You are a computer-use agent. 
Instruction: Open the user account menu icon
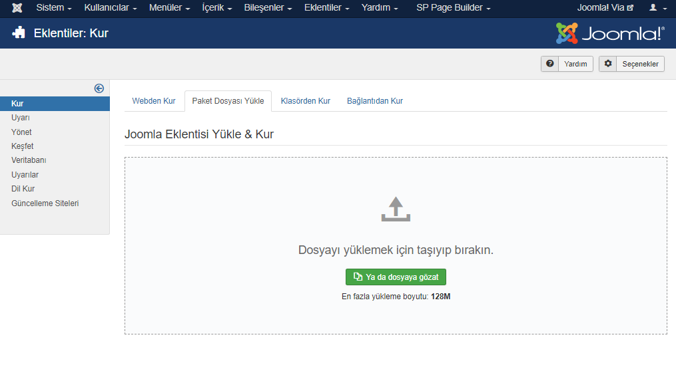[x=657, y=8]
